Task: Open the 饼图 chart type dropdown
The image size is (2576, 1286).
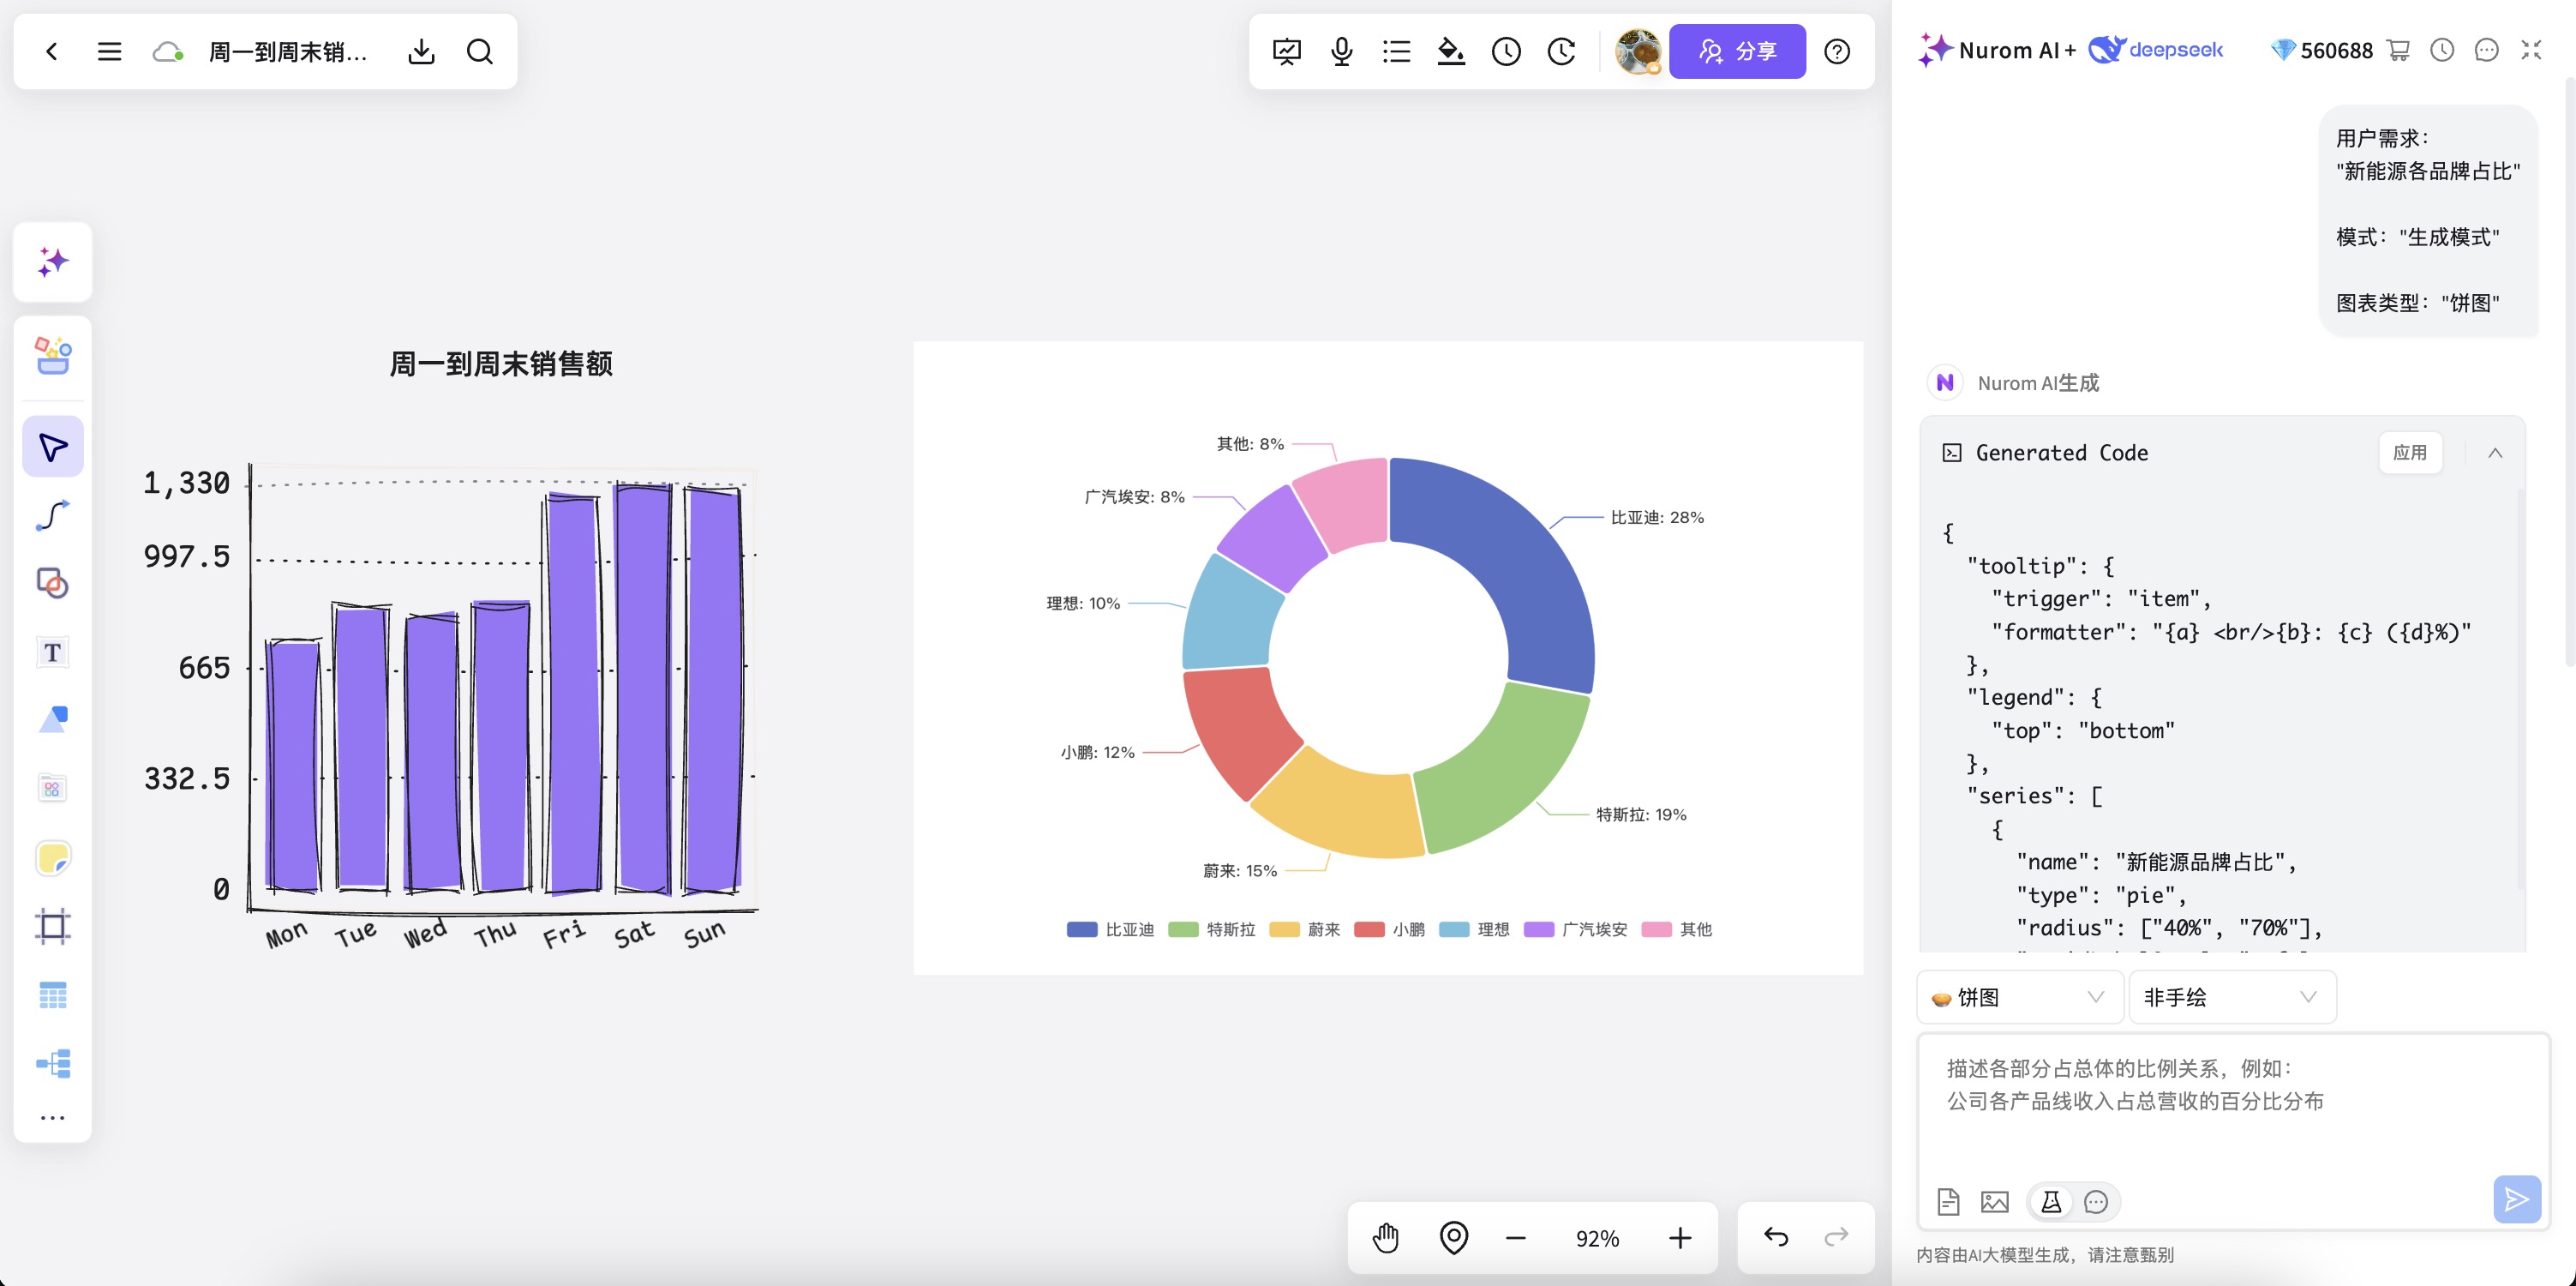Action: (2020, 997)
